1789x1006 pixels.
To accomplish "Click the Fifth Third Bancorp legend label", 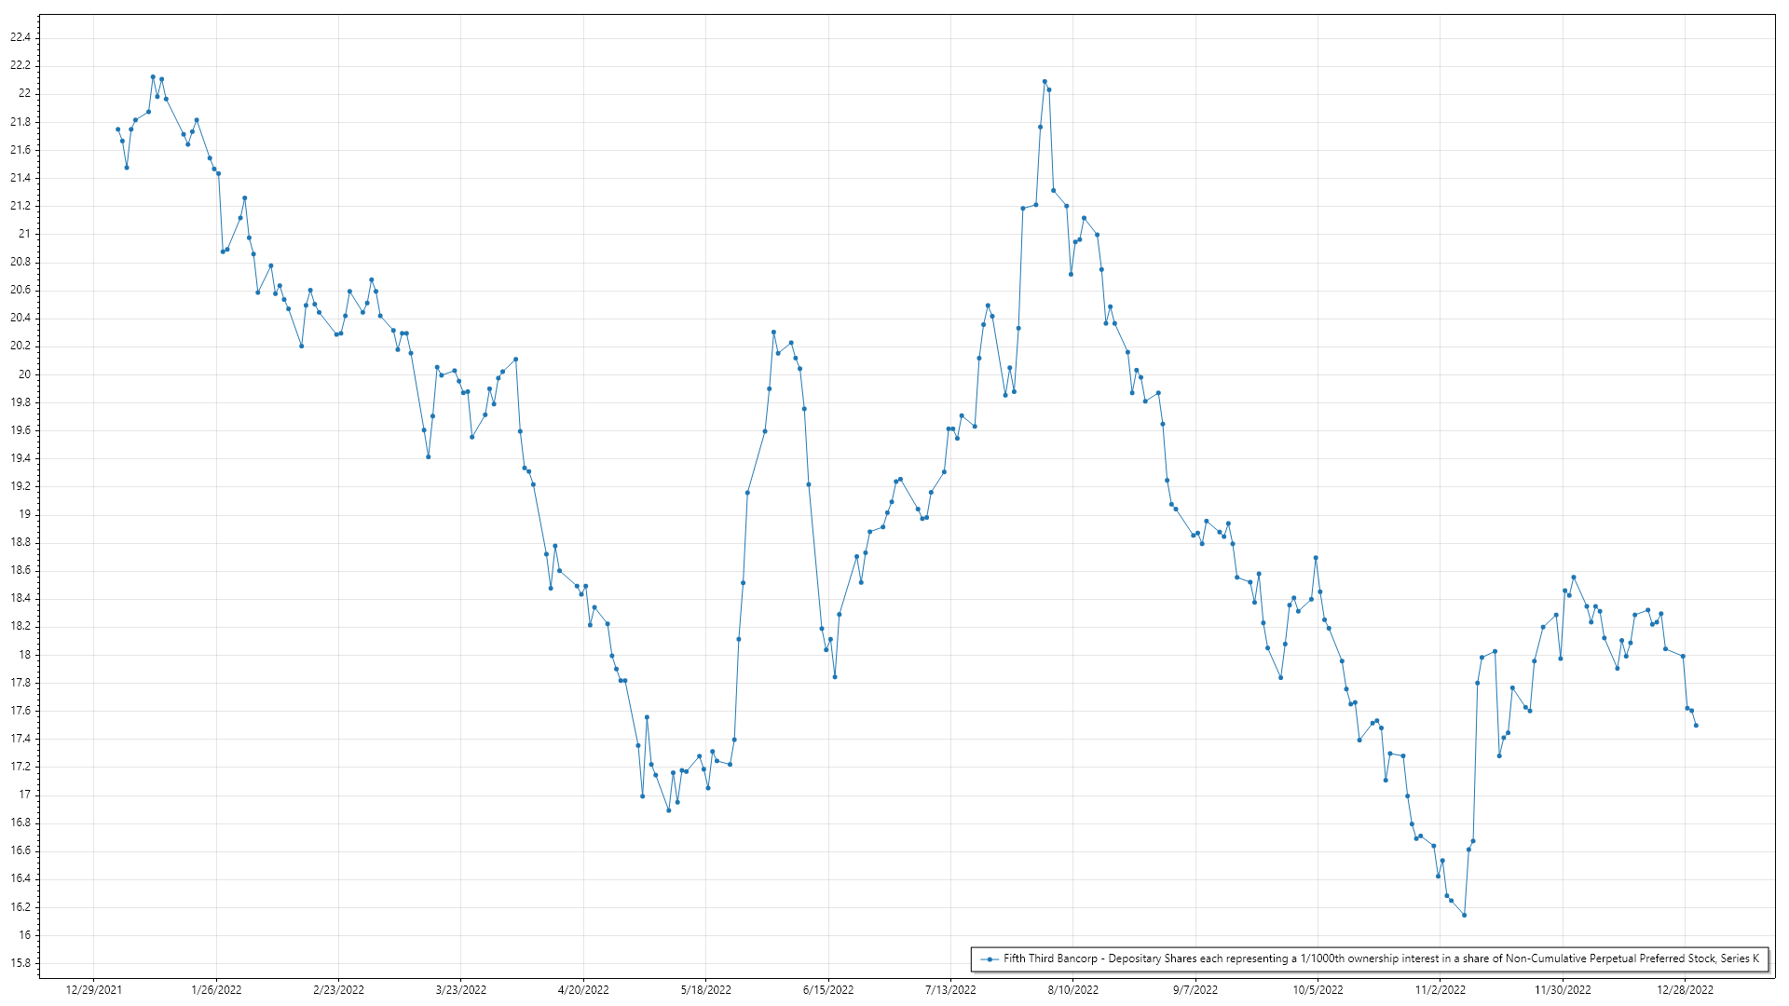I will click(x=1381, y=958).
